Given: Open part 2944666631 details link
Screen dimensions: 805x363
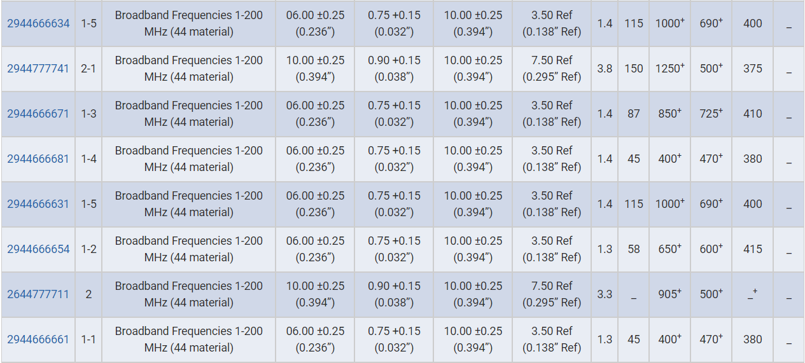Looking at the screenshot, I should pos(38,204).
